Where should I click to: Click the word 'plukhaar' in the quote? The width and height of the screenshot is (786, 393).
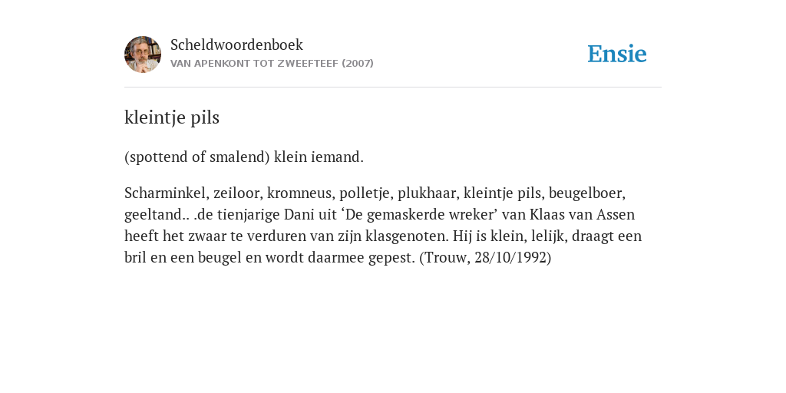click(x=428, y=193)
